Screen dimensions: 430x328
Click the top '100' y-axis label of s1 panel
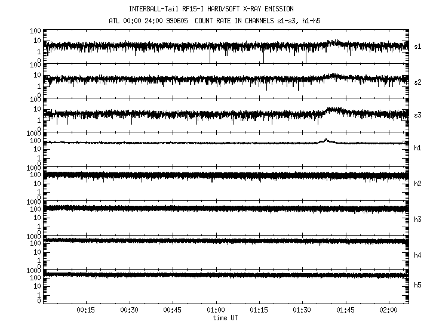36,30
